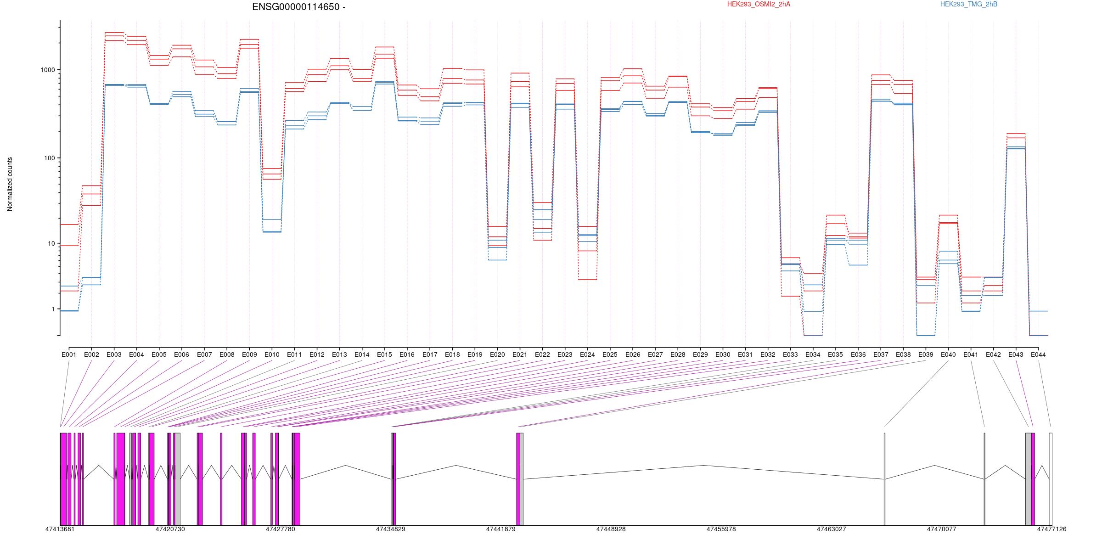
Task: Click genomic coordinate 47441879
Action: click(x=501, y=529)
